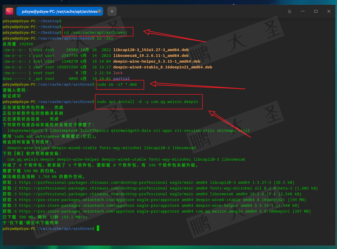Click deepin-wine8-stable_8.16deepin21_amd64.deb in listing

(x=162, y=67)
